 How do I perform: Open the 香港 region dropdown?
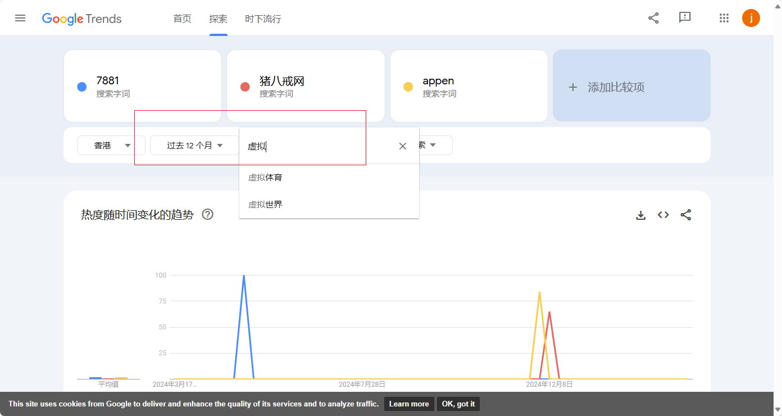[111, 146]
